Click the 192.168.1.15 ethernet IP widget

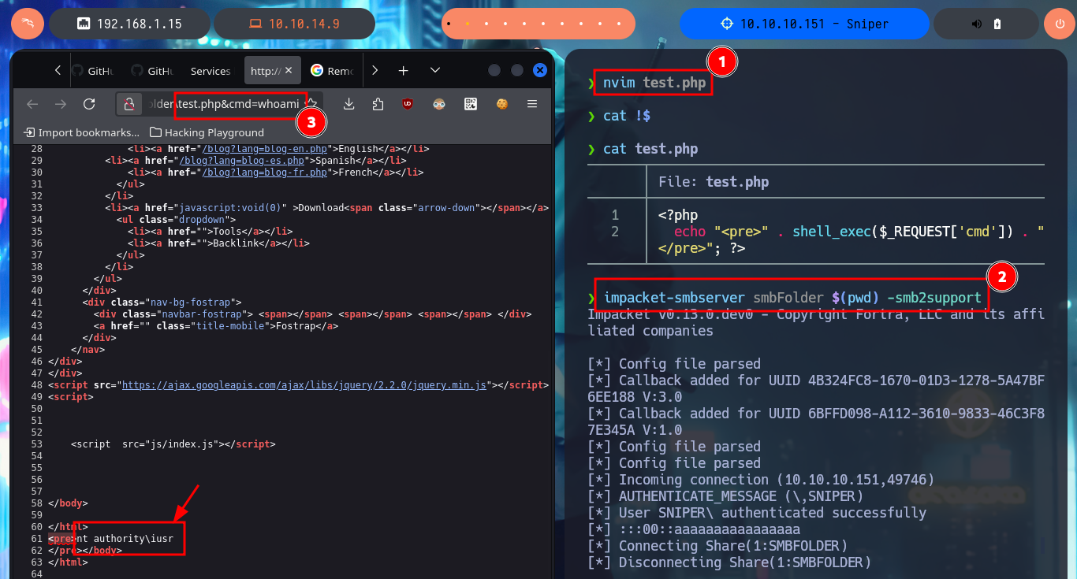coord(130,24)
